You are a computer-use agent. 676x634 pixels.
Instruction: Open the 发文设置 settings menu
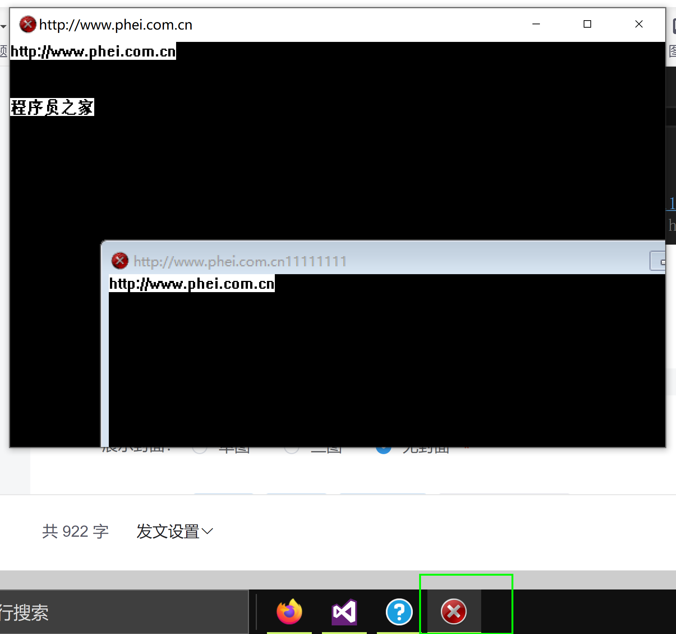(x=168, y=531)
